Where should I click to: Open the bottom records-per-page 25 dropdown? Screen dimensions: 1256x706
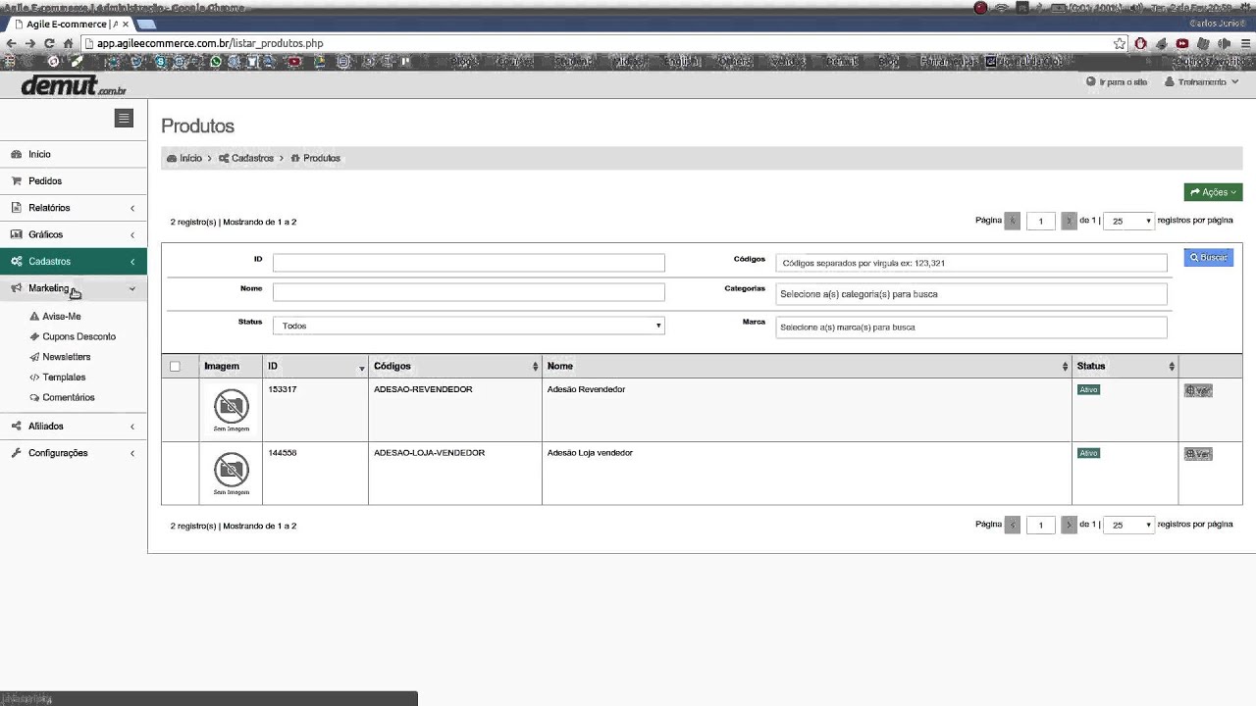[x=1128, y=525]
